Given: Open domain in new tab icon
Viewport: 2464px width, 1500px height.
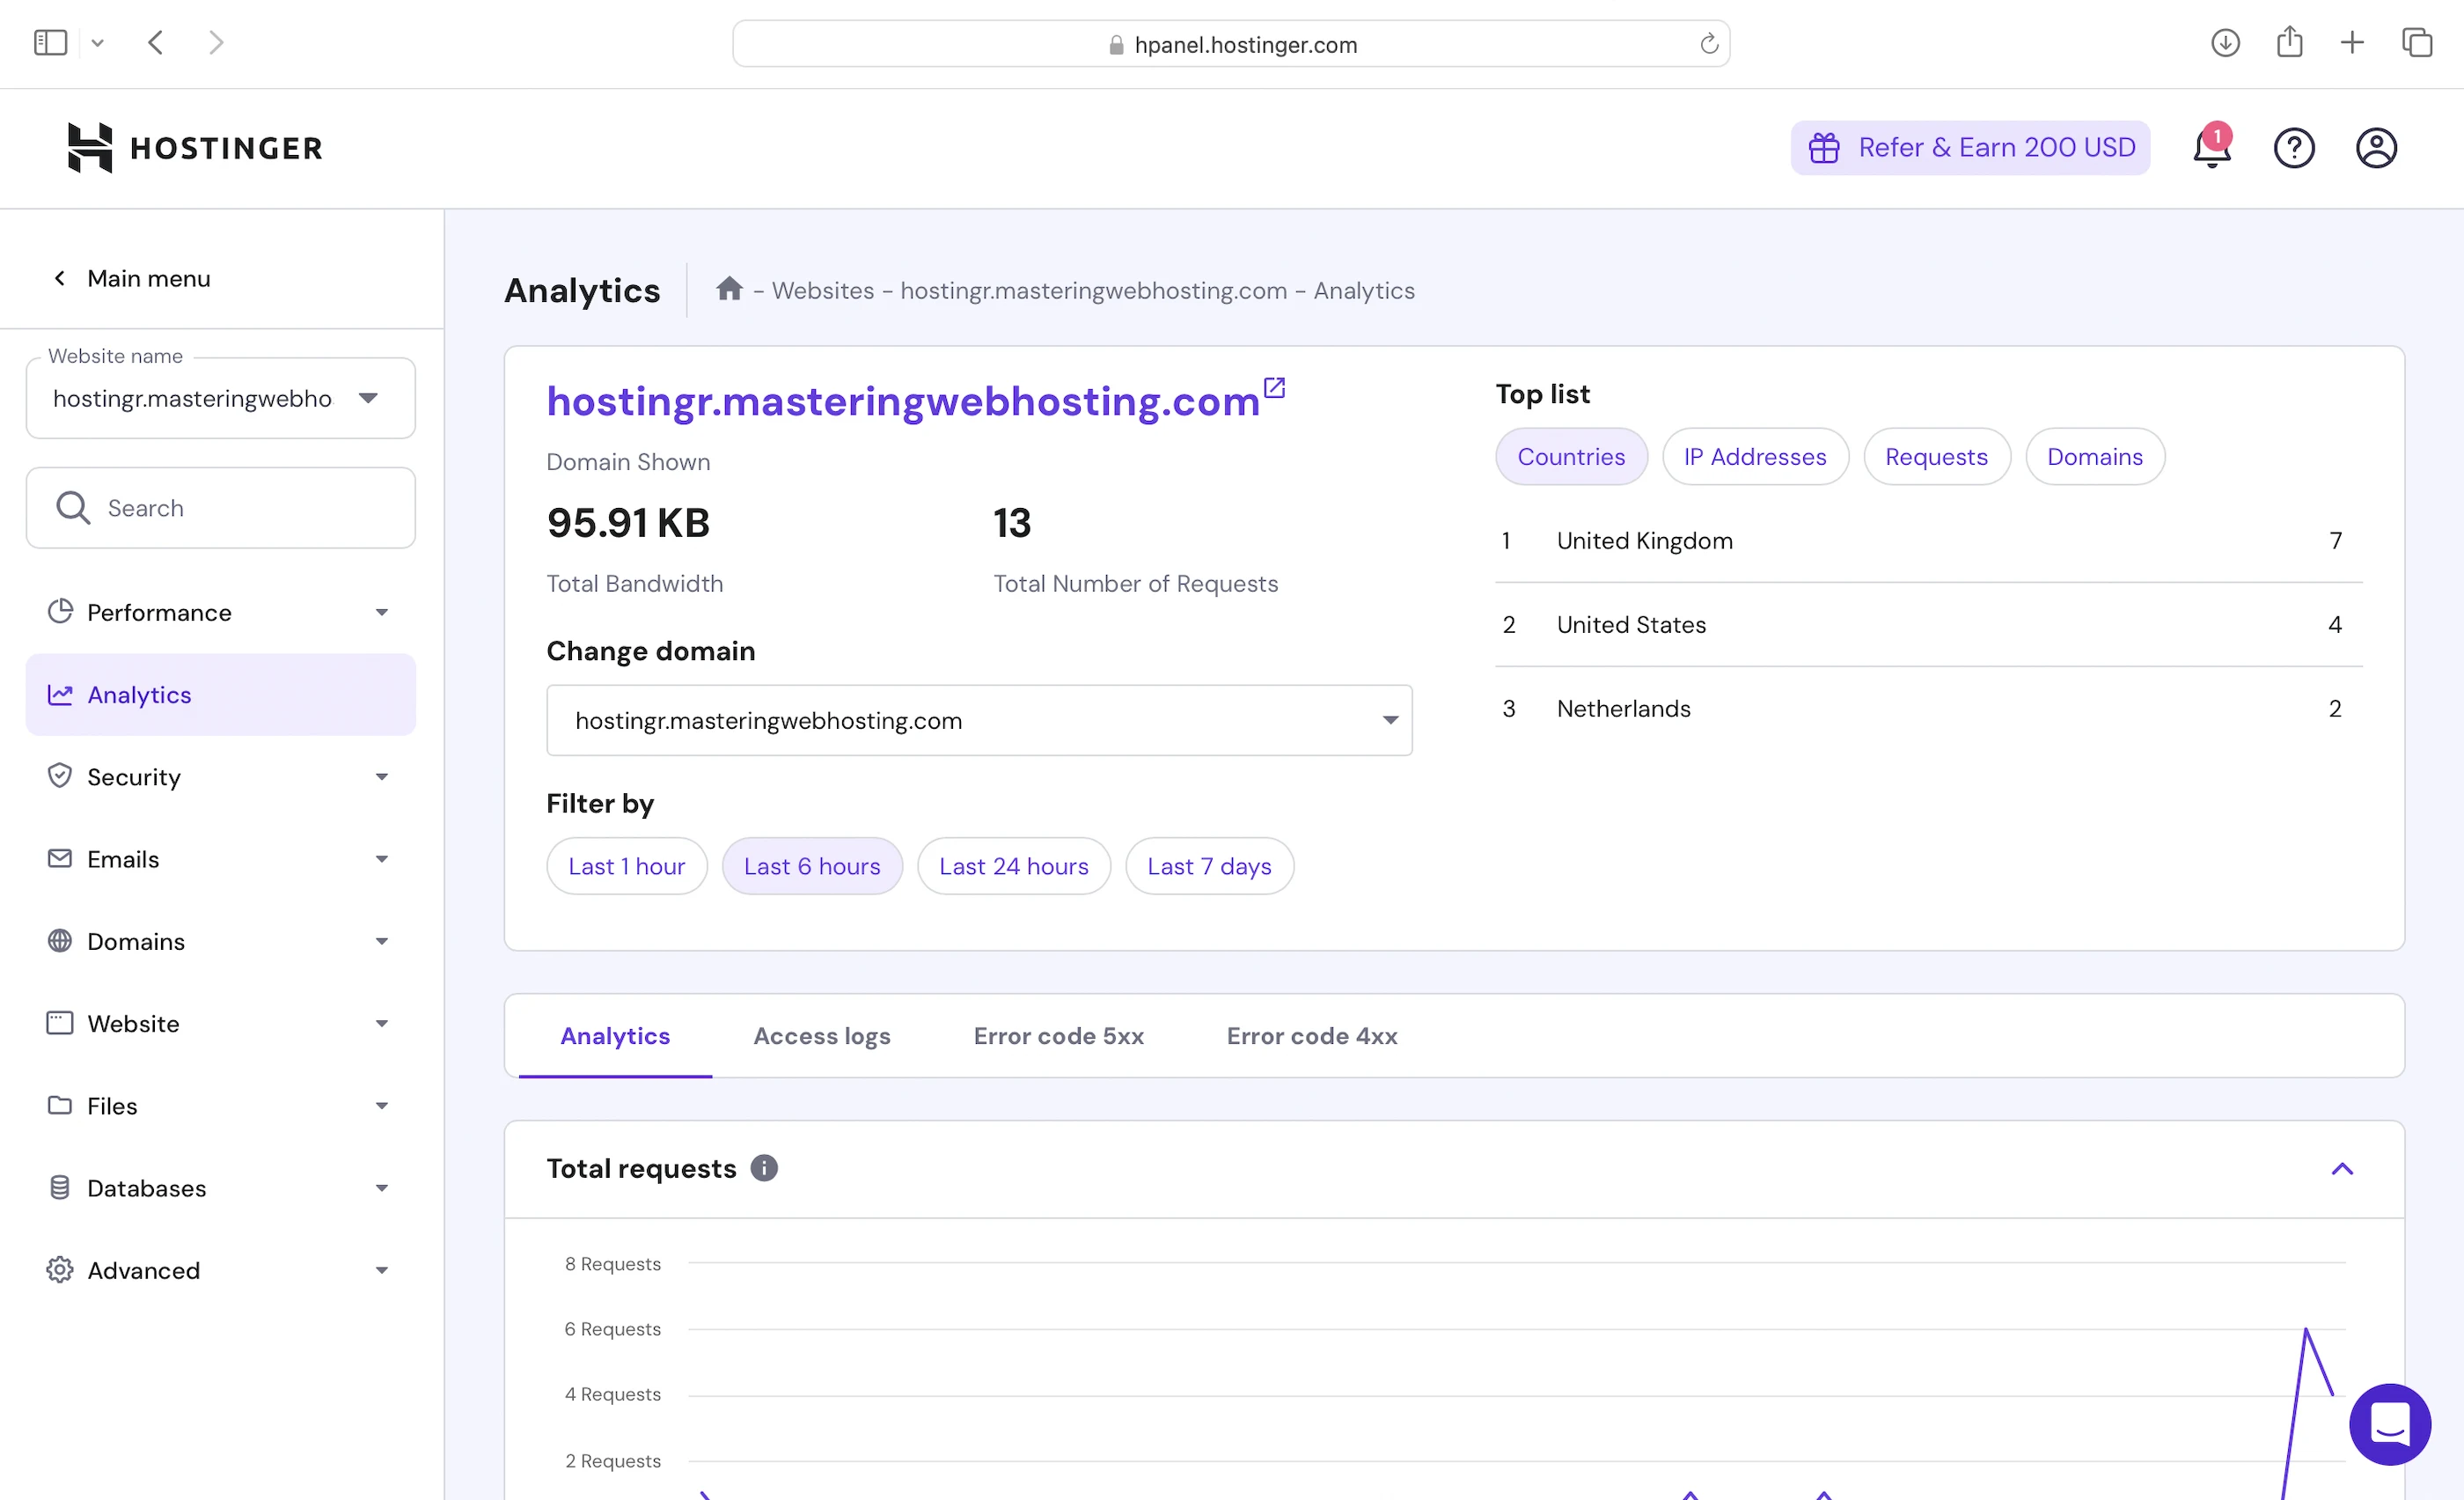Looking at the screenshot, I should (1274, 387).
